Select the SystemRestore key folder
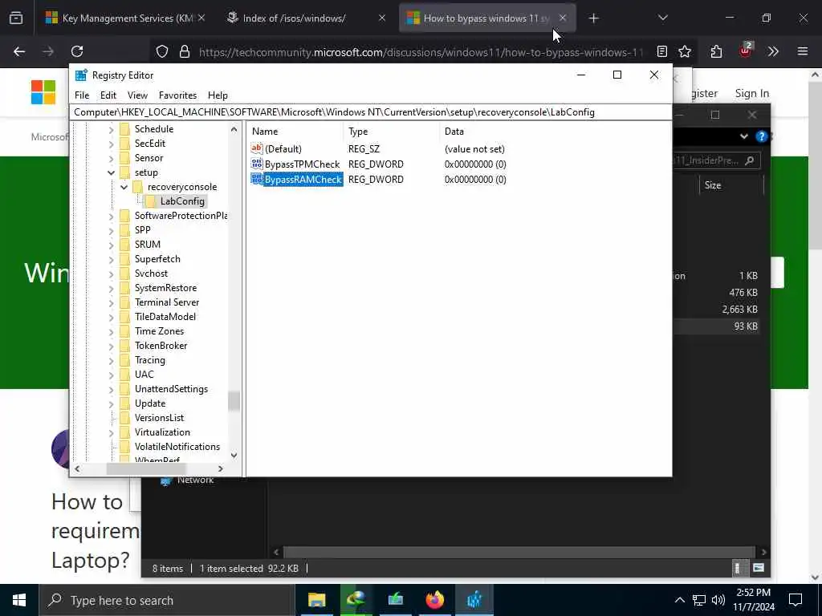822x616 pixels. (x=165, y=288)
